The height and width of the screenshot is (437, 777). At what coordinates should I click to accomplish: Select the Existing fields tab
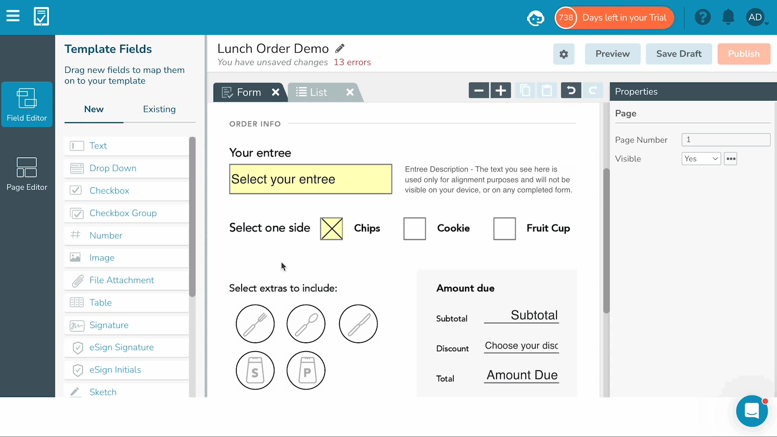(x=159, y=109)
